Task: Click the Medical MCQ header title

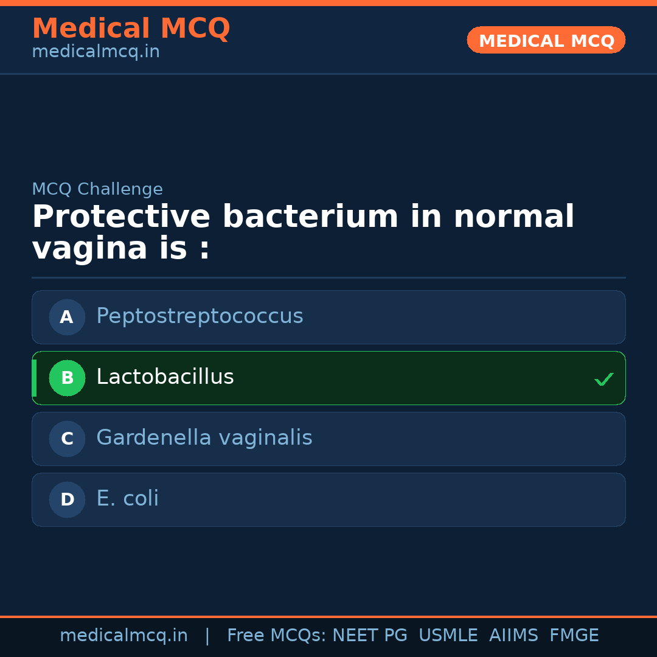Action: coord(131,28)
